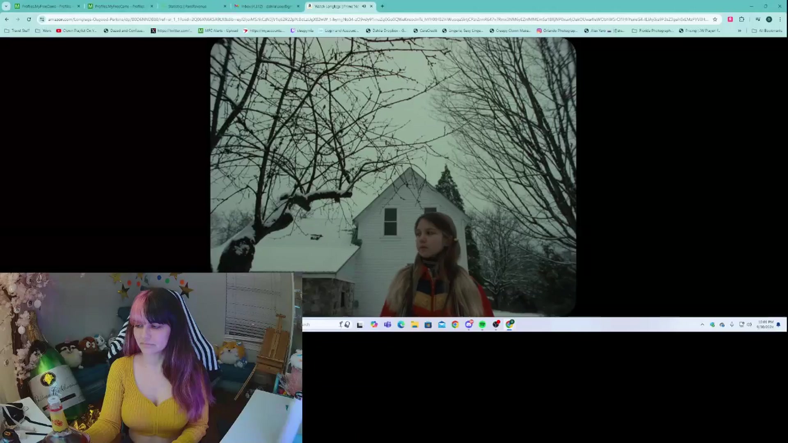Open Microsoft Edge from the taskbar

401,324
